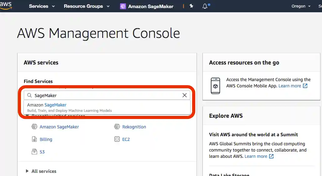This screenshot has height=176, width=322.
Task: Open the Rekognition link
Action: point(134,127)
